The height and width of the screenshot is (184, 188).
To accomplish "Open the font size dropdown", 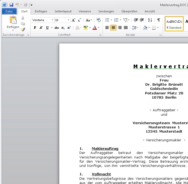I will pos(69,20).
